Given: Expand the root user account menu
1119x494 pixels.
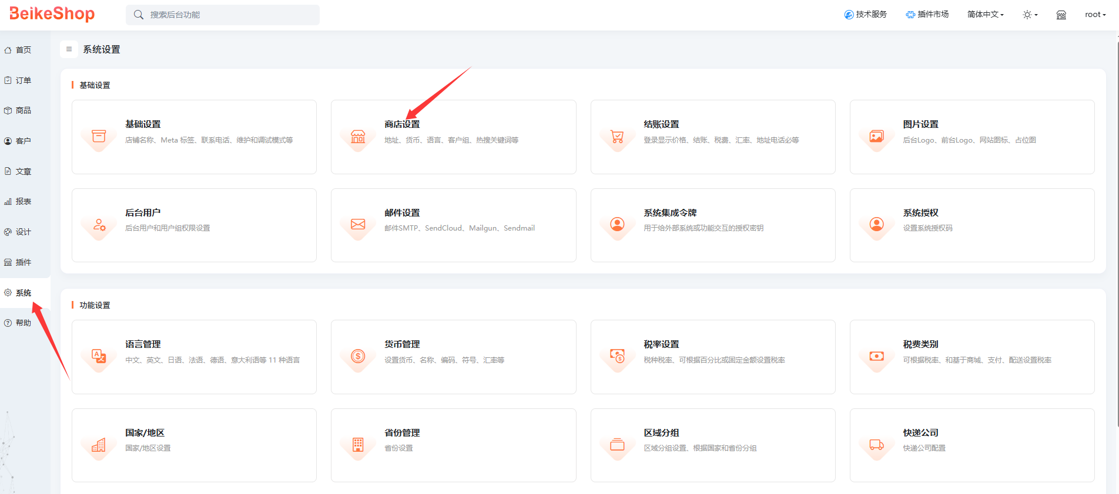Looking at the screenshot, I should tap(1095, 15).
